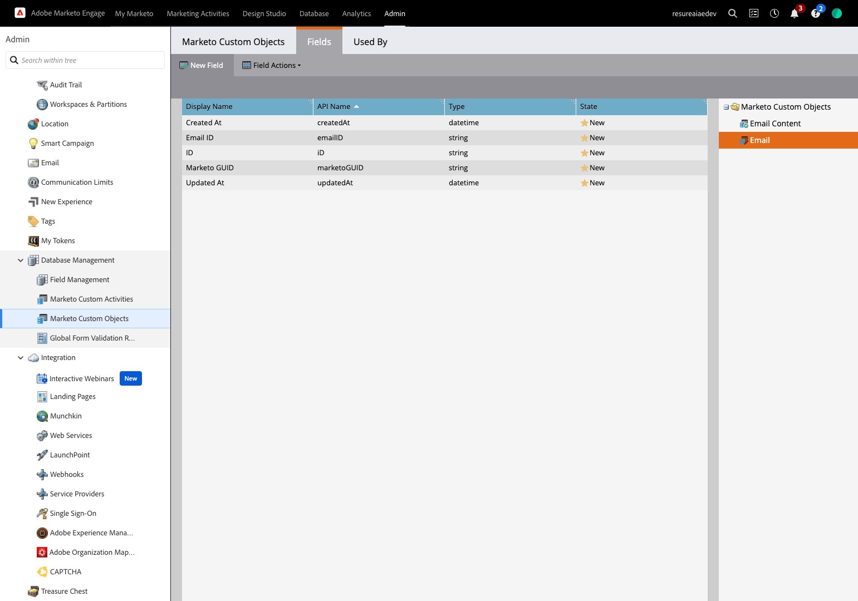
Task: Open the green user avatar
Action: (x=837, y=13)
